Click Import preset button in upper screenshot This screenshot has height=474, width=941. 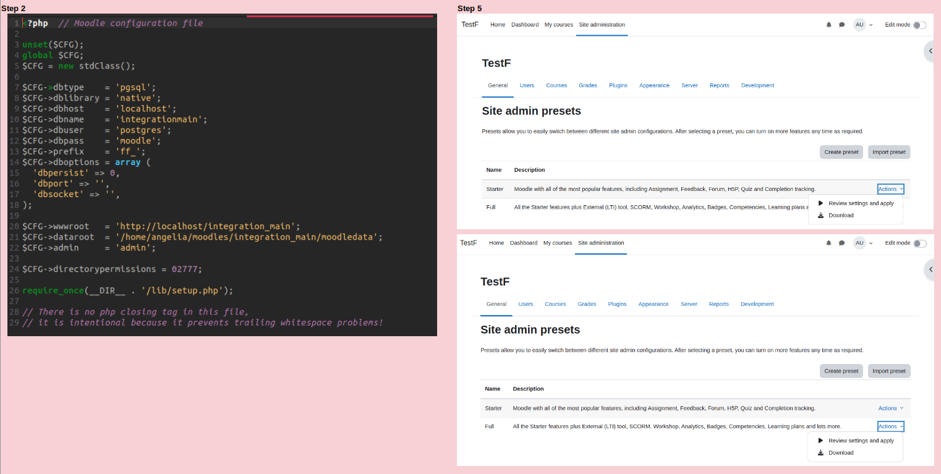[x=889, y=152]
